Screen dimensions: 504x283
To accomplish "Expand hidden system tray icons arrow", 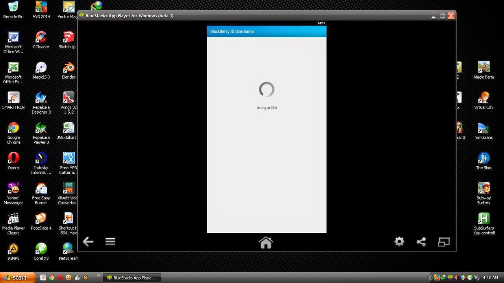I will click(x=430, y=277).
